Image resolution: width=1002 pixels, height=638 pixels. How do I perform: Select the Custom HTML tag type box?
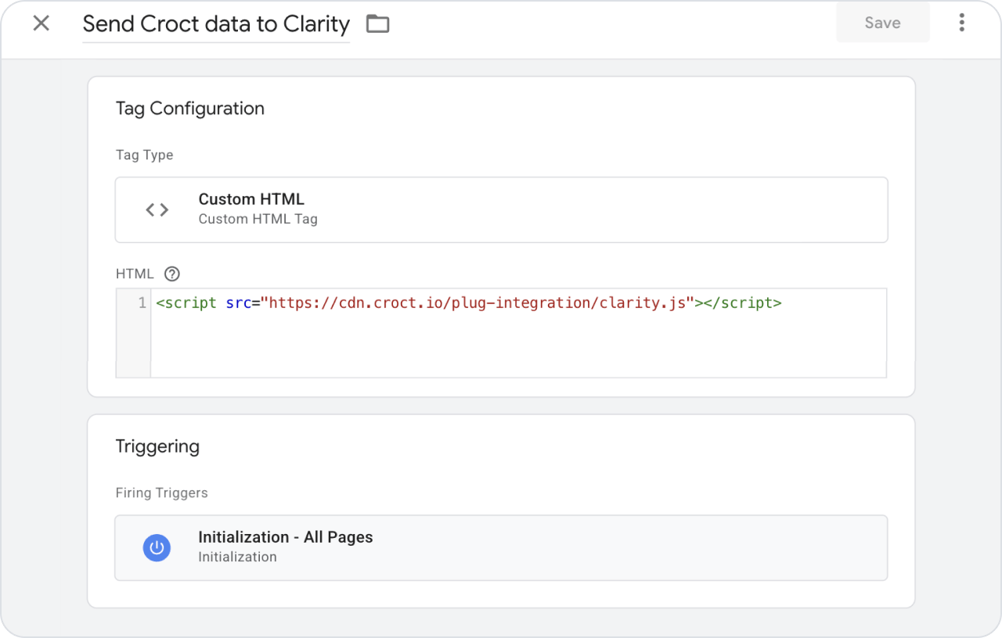[x=501, y=210]
